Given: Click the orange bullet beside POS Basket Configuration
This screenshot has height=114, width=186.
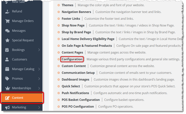Looking at the screenshot, I should (59, 100).
